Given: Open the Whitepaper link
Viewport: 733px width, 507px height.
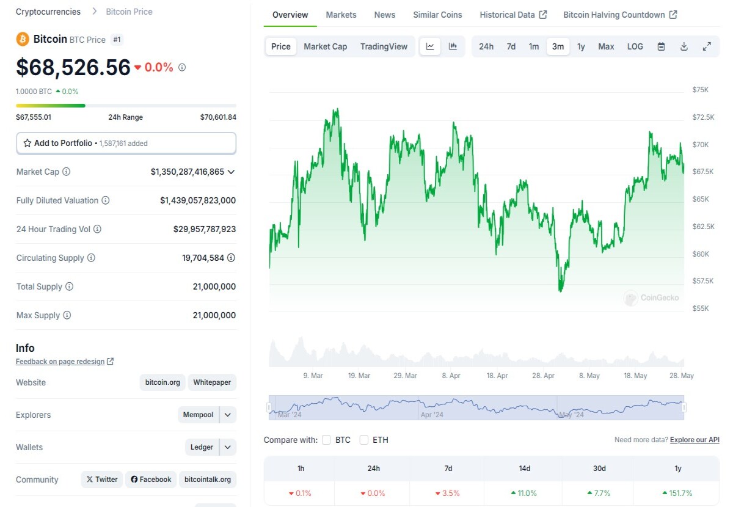Looking at the screenshot, I should click(x=212, y=382).
